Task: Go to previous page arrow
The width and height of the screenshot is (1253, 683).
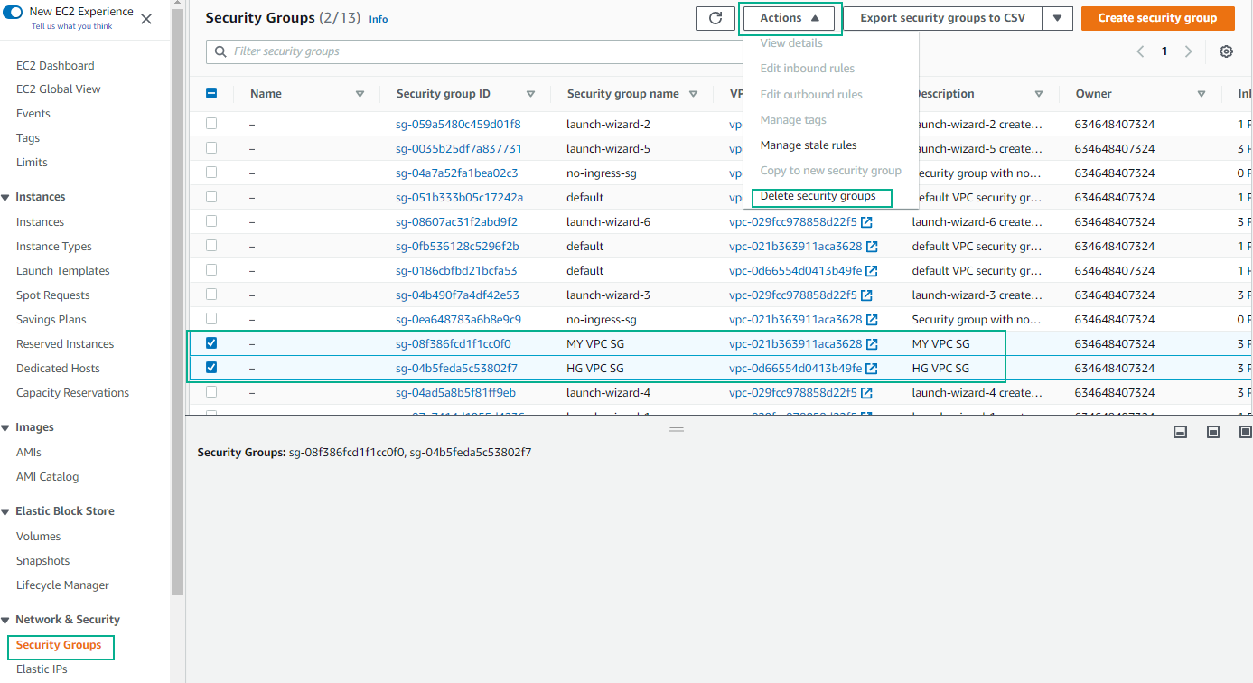Action: 1140,51
